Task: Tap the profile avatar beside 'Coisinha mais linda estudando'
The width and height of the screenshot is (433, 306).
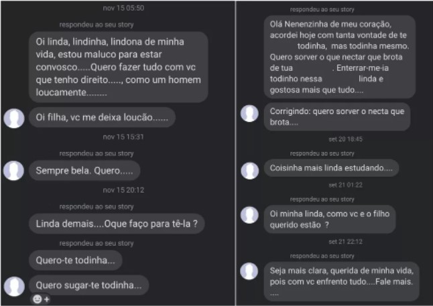Action: [249, 171]
